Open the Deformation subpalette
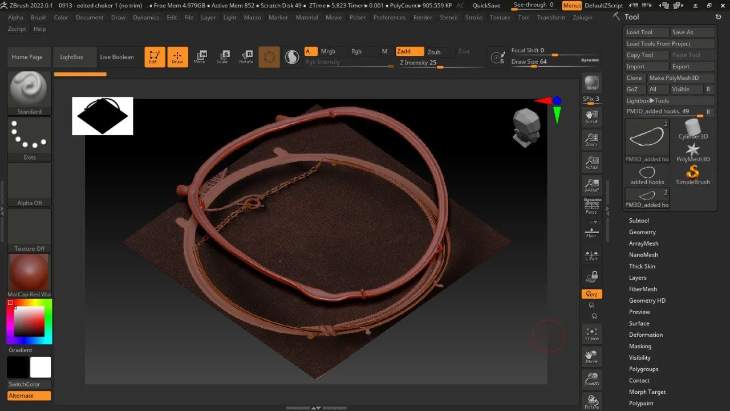The width and height of the screenshot is (730, 411). [646, 335]
